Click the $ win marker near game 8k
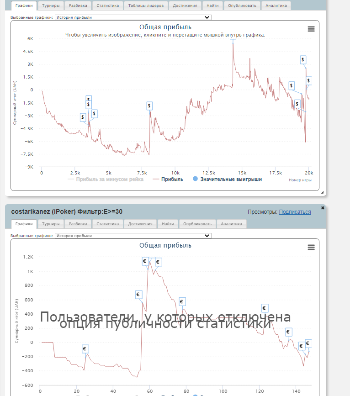350x396 pixels. (x=149, y=106)
